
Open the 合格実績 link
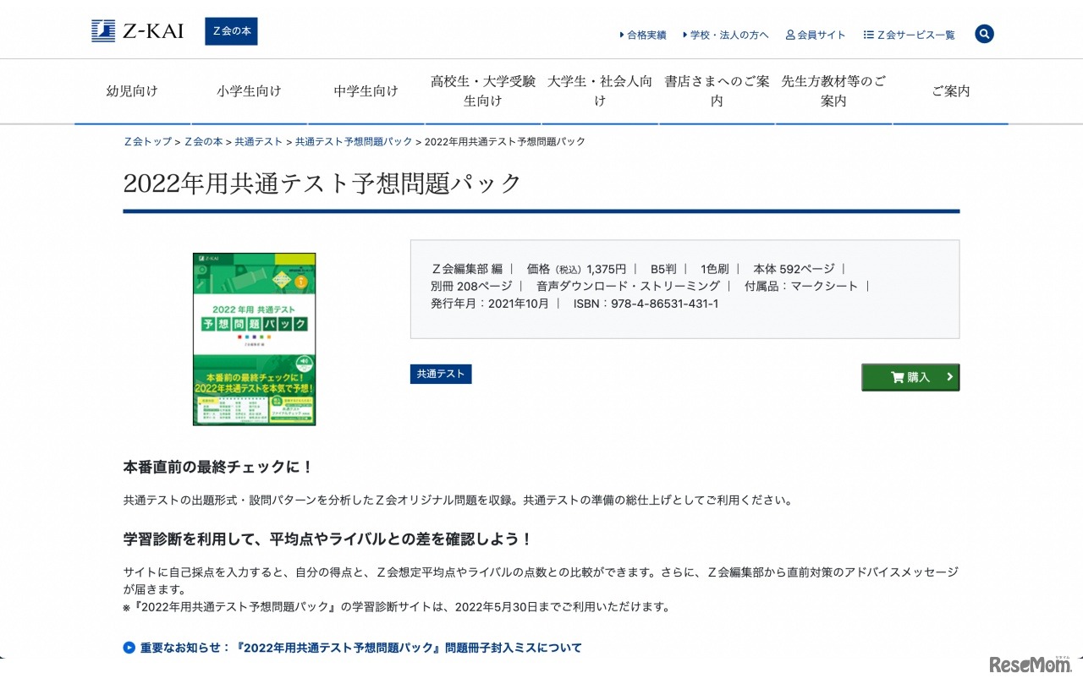click(643, 35)
